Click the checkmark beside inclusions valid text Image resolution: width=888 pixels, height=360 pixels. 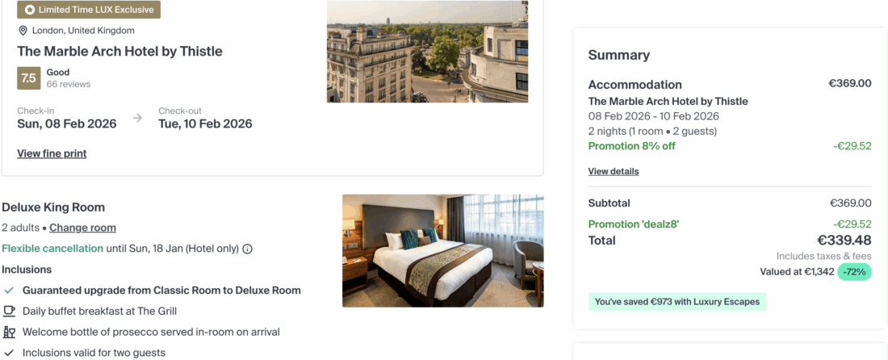pos(9,353)
